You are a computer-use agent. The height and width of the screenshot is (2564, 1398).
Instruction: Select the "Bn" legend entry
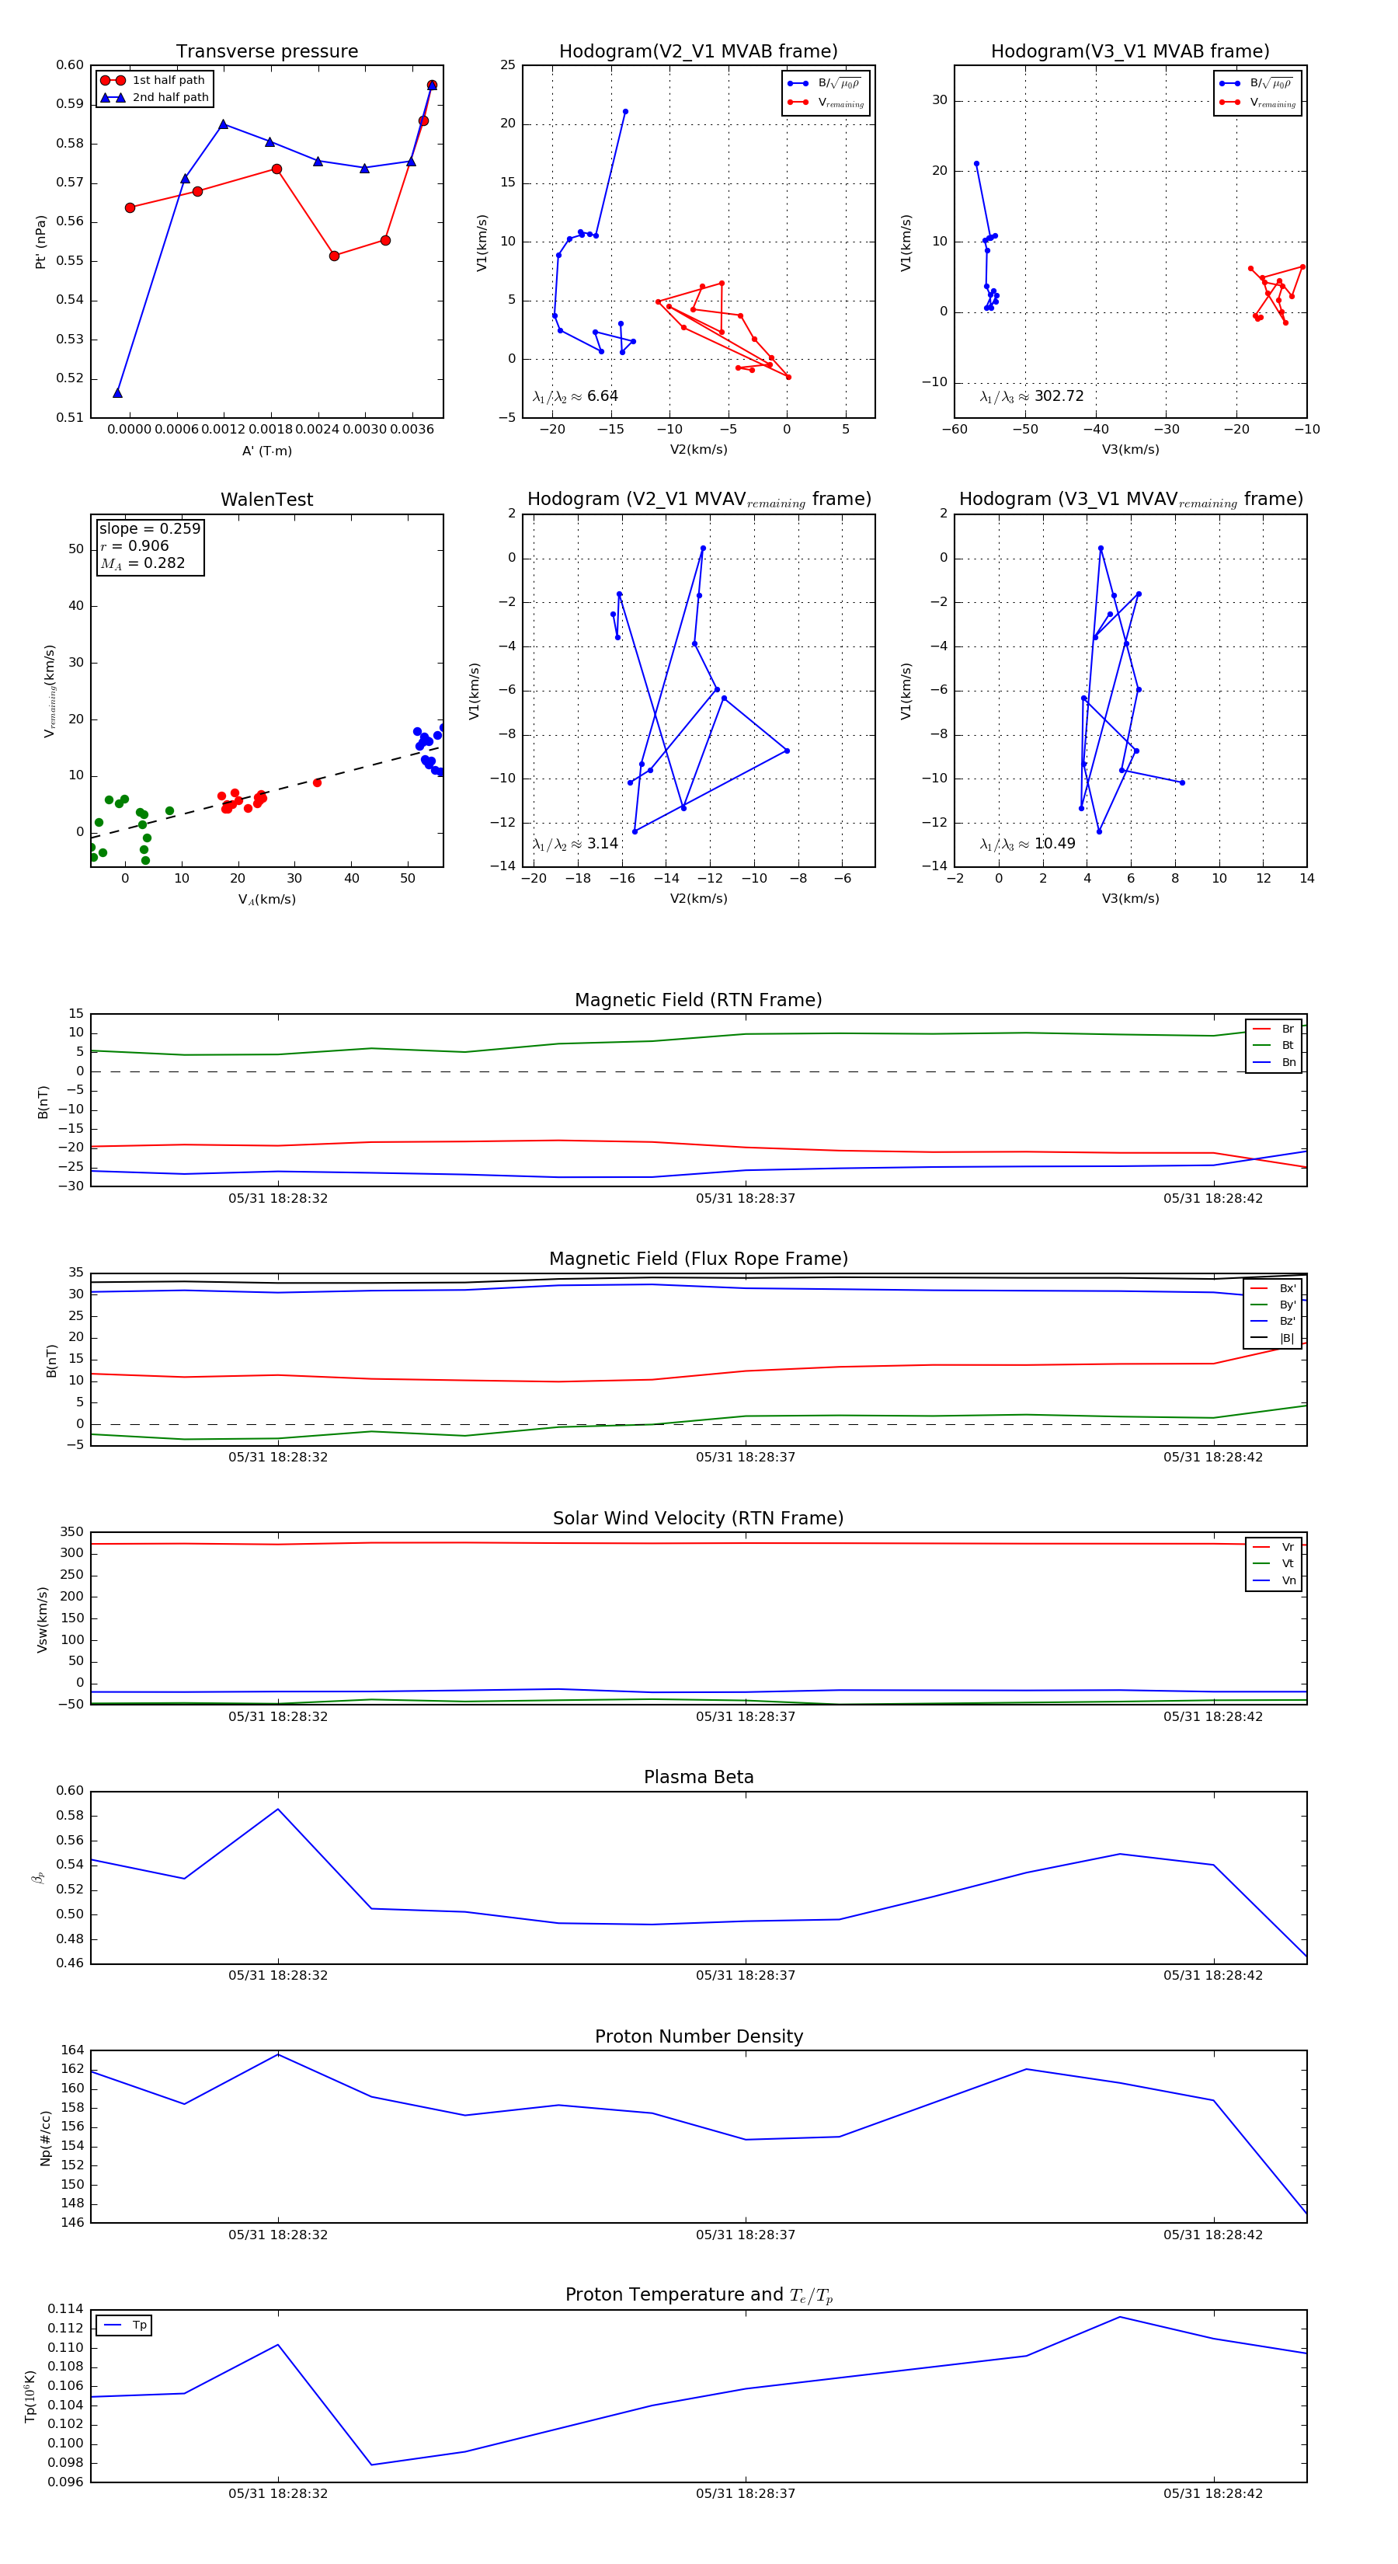pos(1274,1063)
